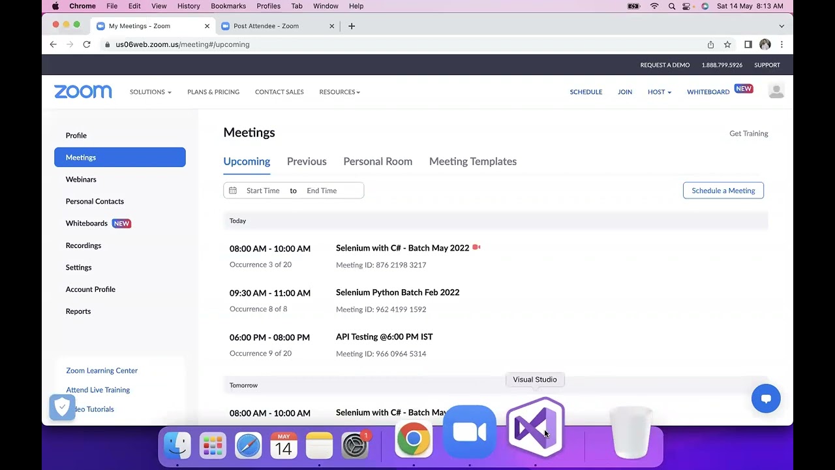Click Schedule a Meeting button
This screenshot has width=835, height=470.
[723, 191]
